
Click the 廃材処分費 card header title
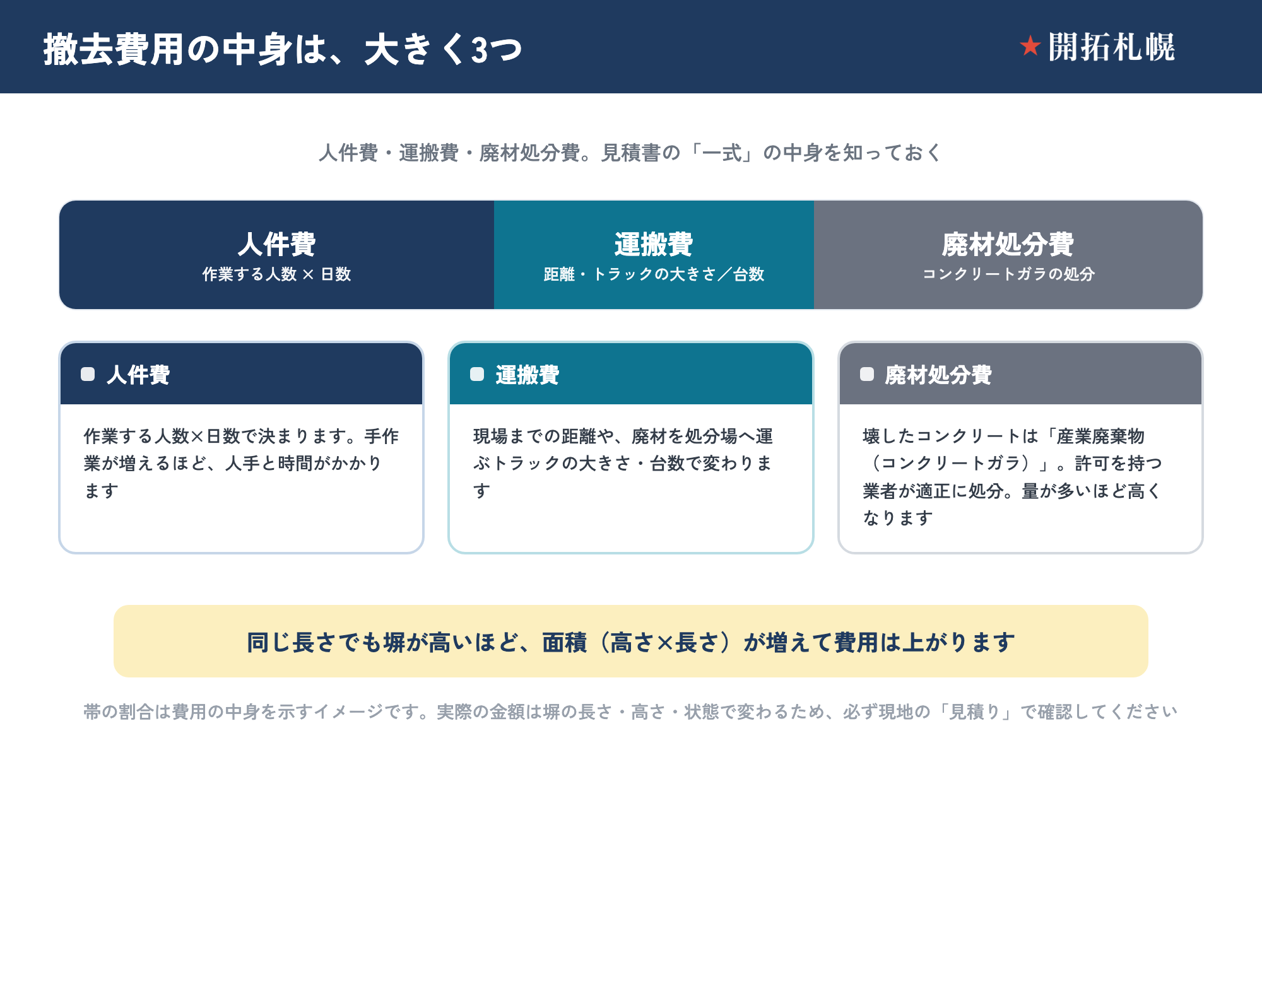938,375
